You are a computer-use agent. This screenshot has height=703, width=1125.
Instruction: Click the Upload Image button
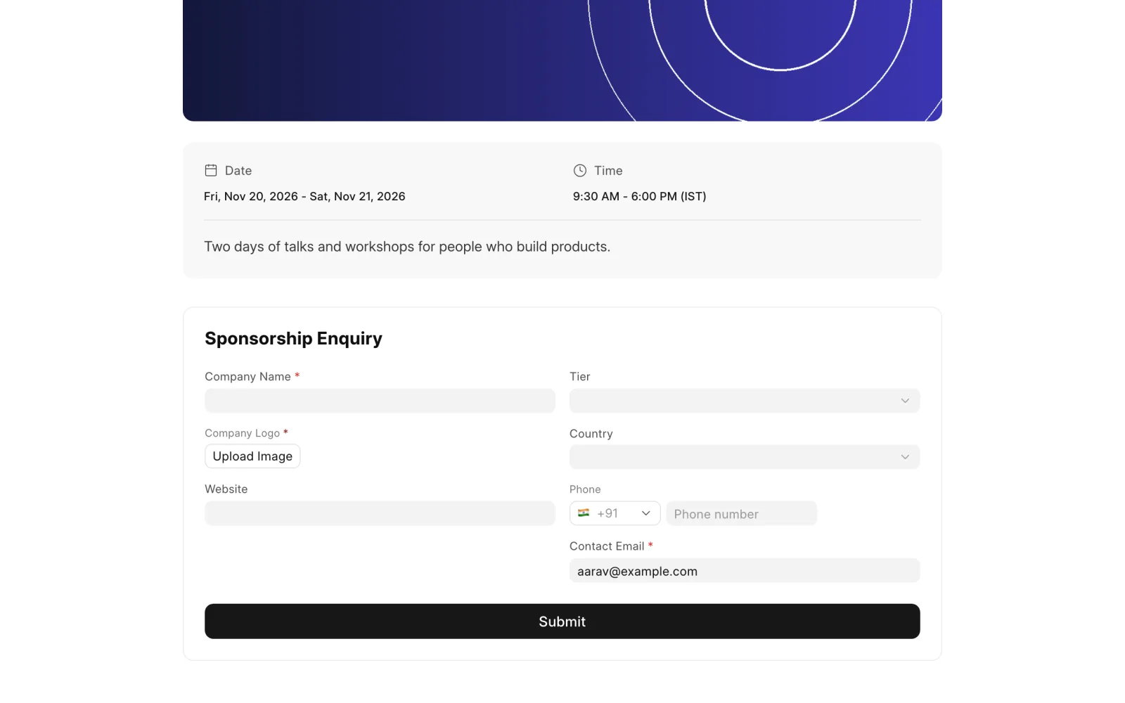coord(252,456)
